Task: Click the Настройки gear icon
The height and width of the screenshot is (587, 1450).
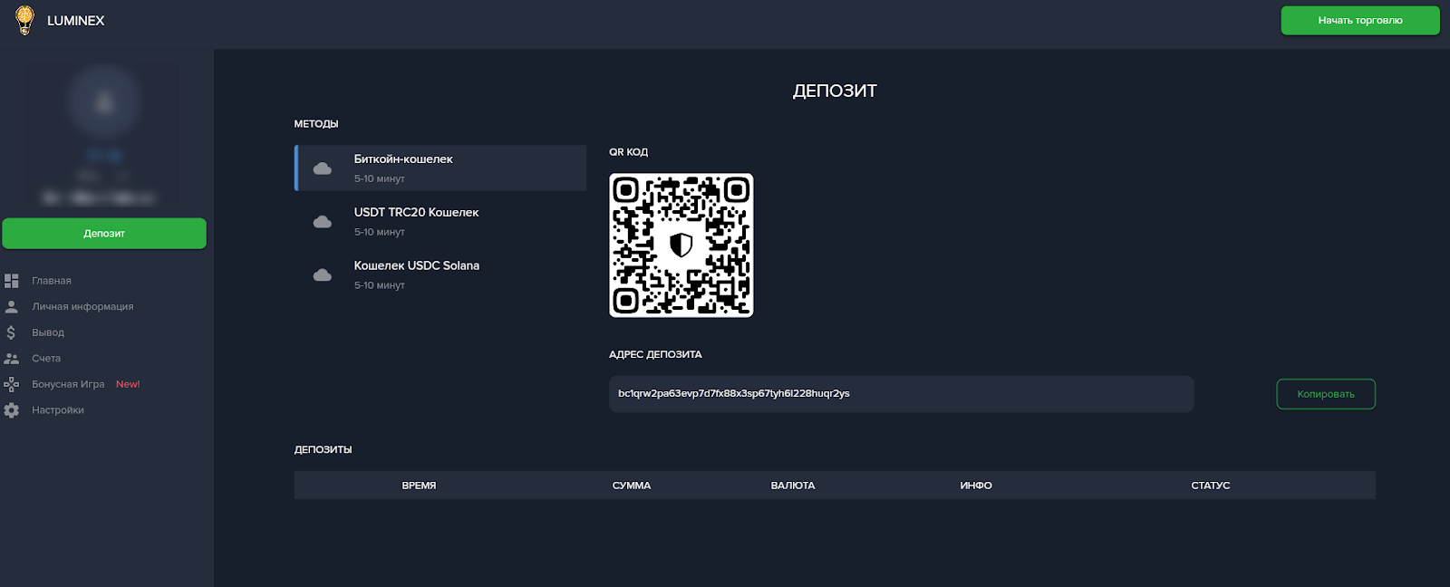Action: point(12,410)
